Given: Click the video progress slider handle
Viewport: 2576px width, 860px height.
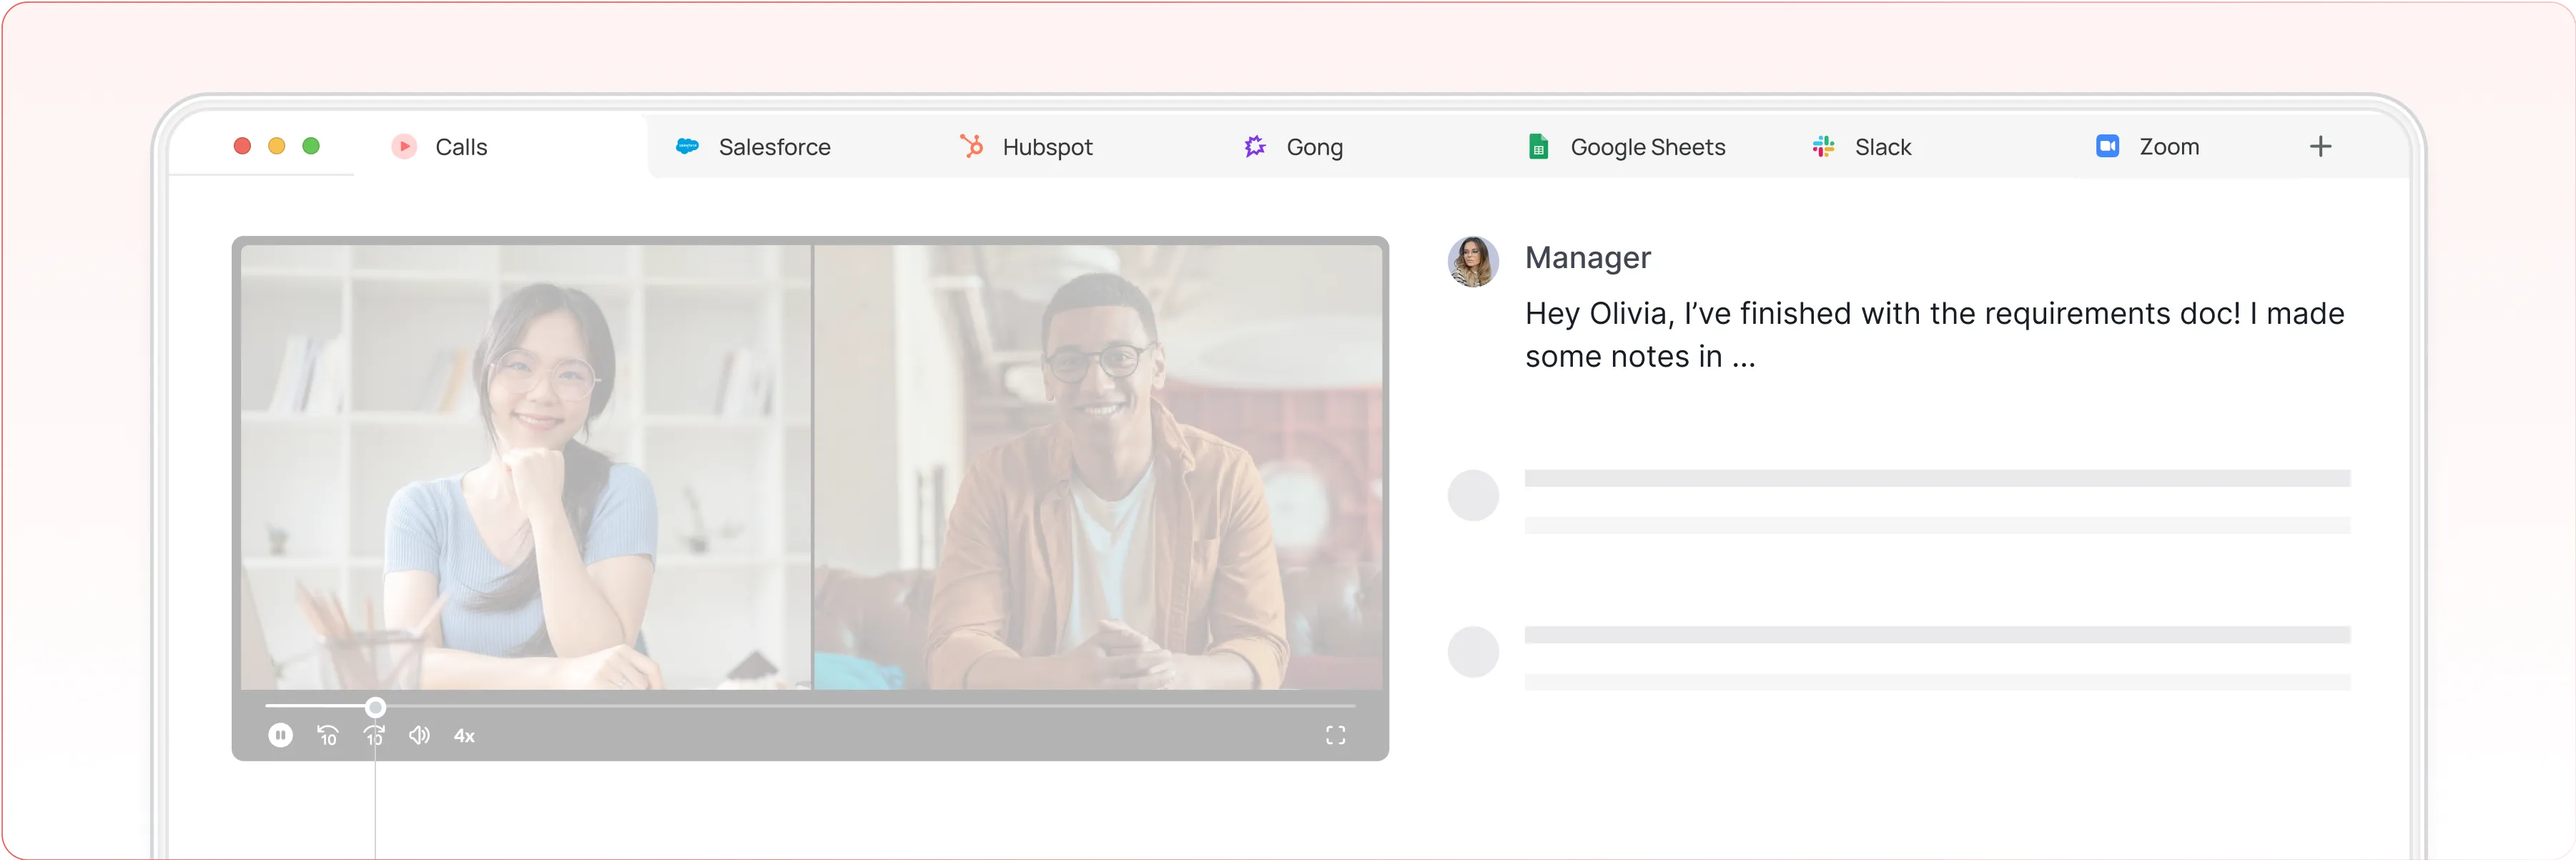Looking at the screenshot, I should tap(375, 707).
